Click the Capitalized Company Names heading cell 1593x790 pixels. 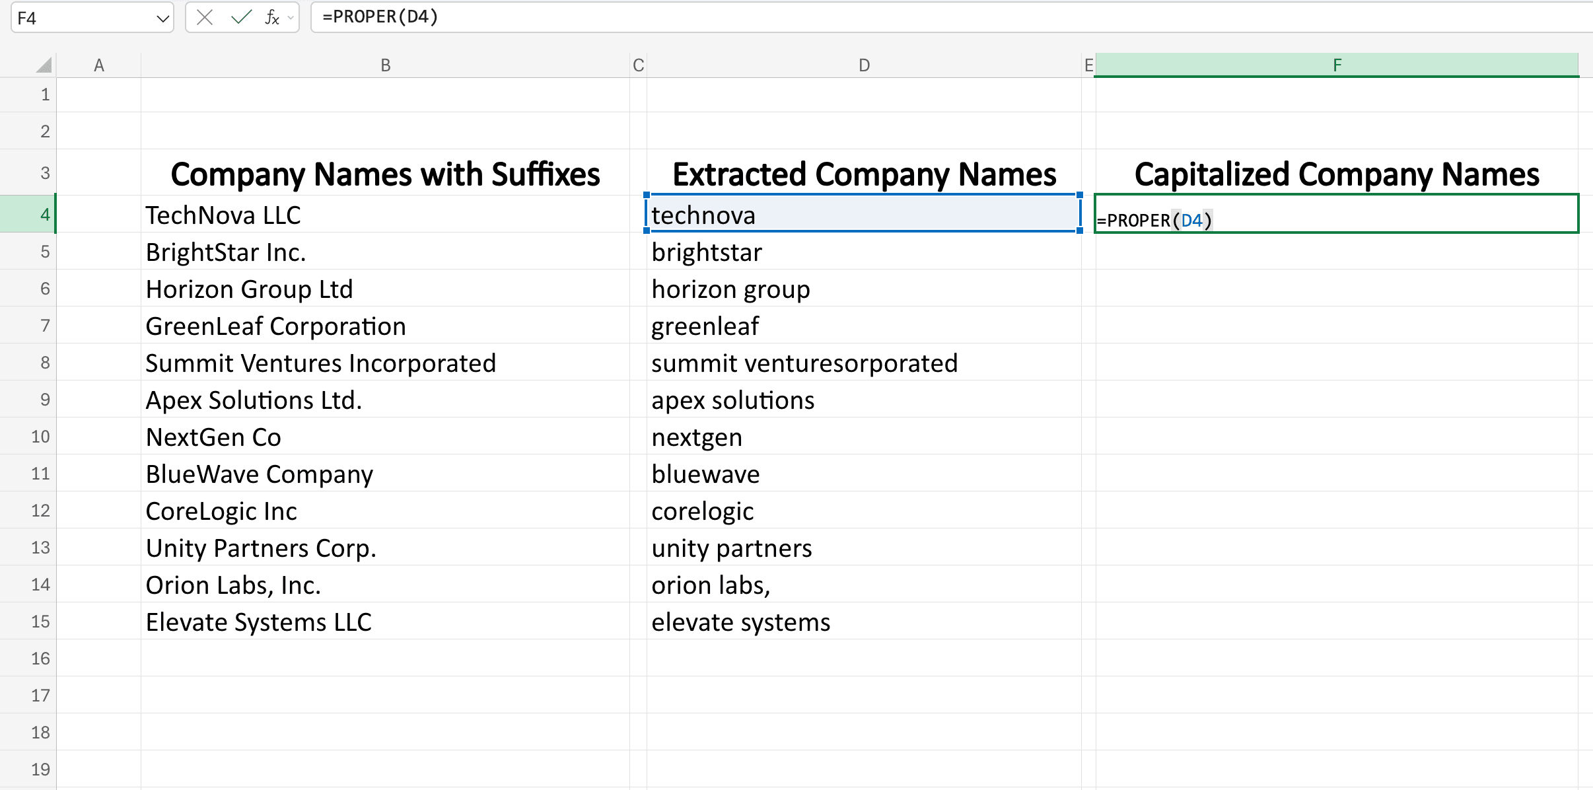[1337, 173]
